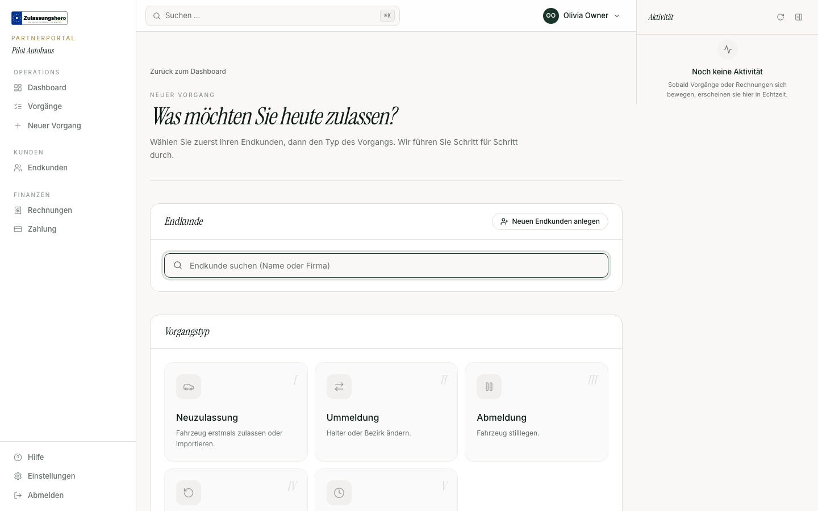Screen dimensions: 818x511
Task: Click the 'Was möchten Sie heute zulassen?' heading
Action: pyautogui.click(x=274, y=116)
